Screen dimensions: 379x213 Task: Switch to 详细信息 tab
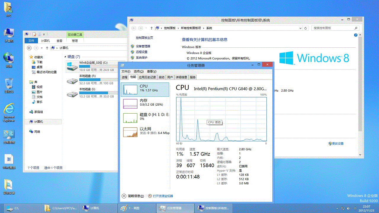[181, 77]
